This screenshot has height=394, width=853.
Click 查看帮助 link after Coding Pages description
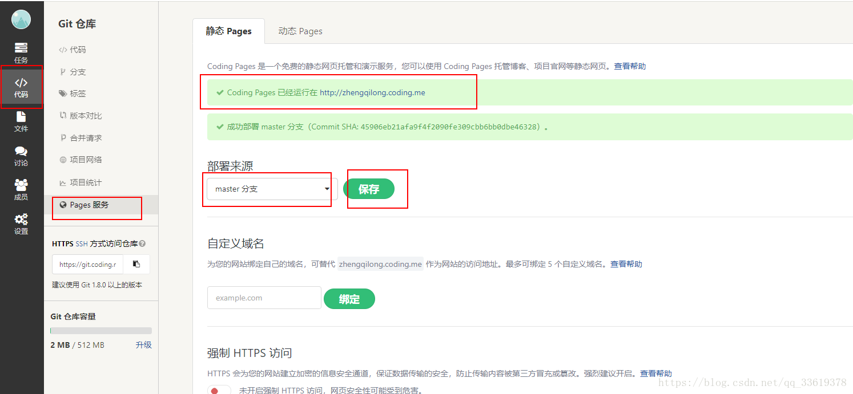(x=630, y=66)
